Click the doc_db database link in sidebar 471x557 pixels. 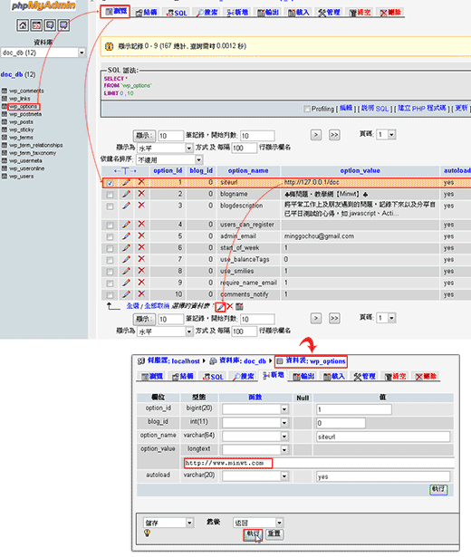[12, 74]
